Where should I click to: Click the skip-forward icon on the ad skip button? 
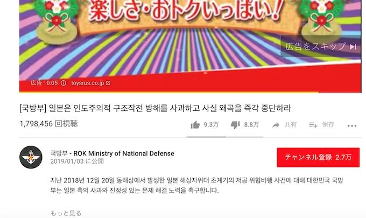tap(353, 47)
